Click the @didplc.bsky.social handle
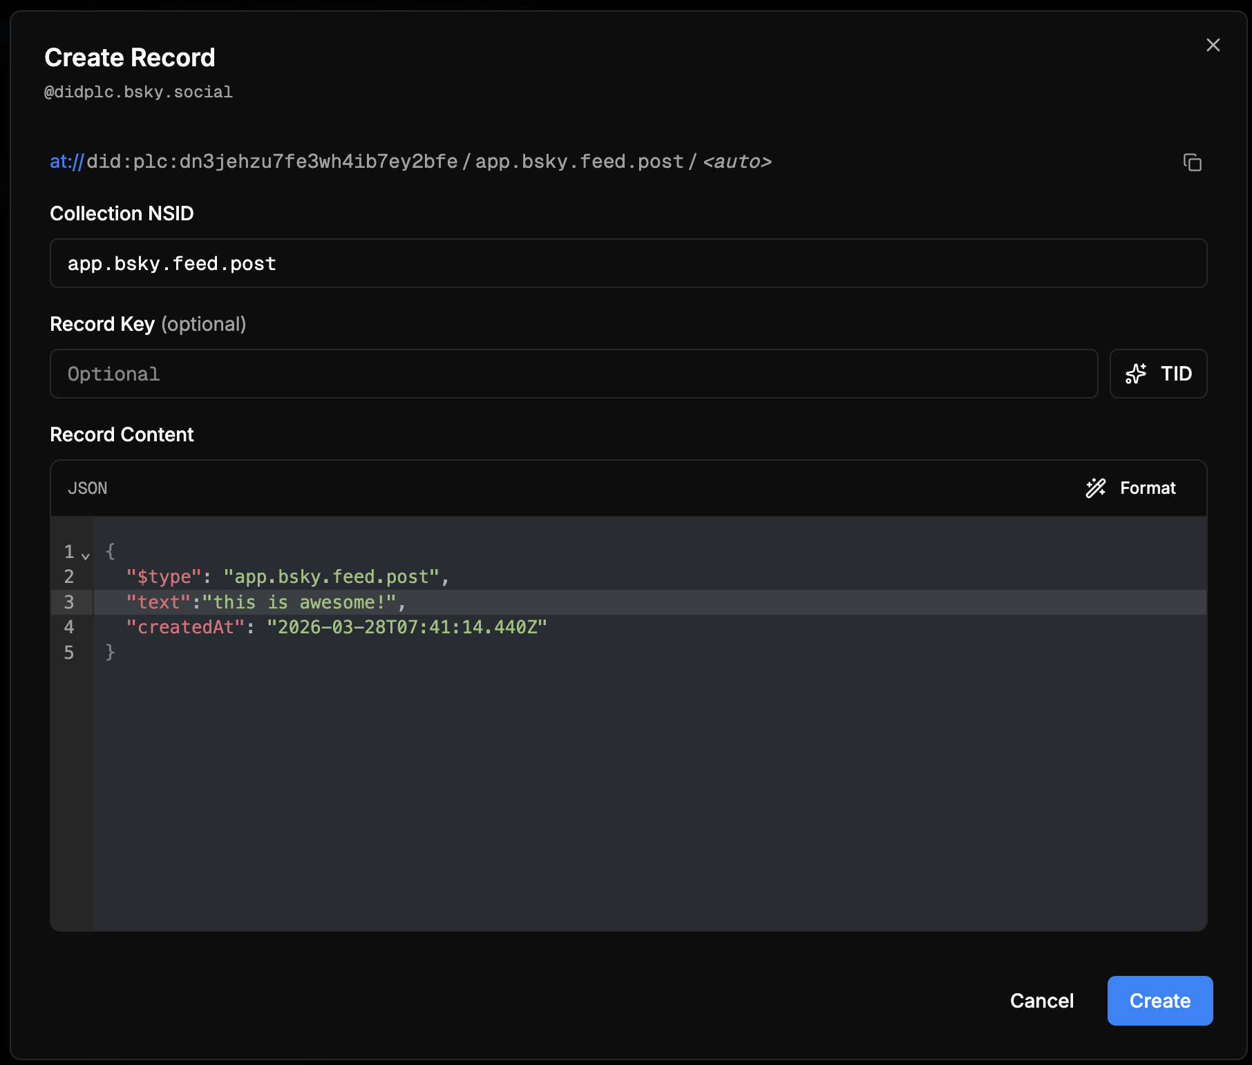The width and height of the screenshot is (1252, 1065). click(138, 92)
